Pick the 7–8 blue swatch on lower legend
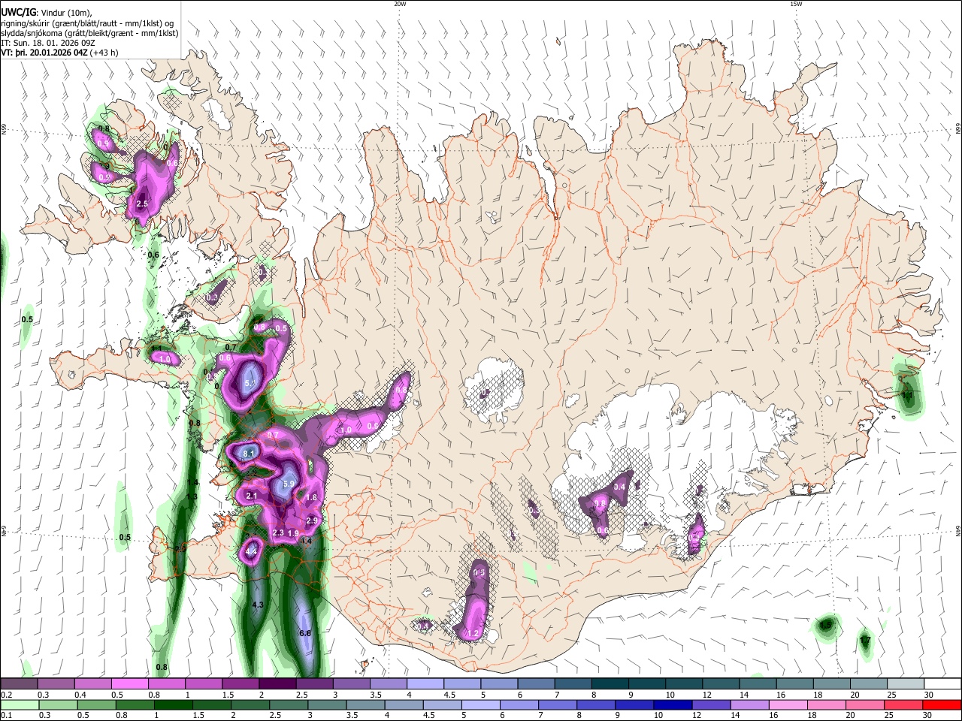Viewport: 962px width, 721px height. 558,704
